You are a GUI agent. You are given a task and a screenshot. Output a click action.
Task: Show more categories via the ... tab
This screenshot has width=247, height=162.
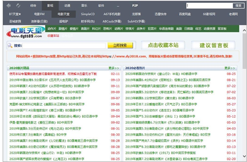point(118,6)
